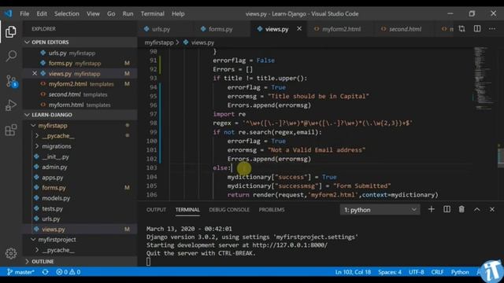
Task: Click the Open Changes icon in editor toolbar
Action: tap(462, 29)
